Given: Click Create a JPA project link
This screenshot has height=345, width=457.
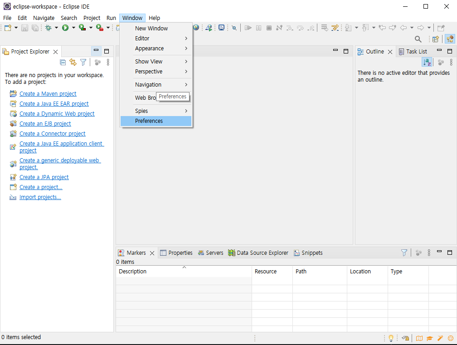Looking at the screenshot, I should 44,177.
